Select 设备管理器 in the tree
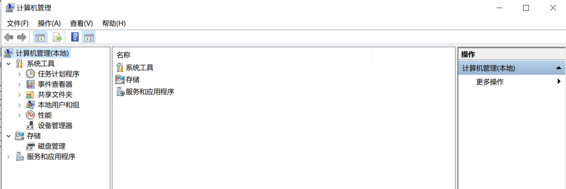Screen dimensions: 566x189 click(55, 125)
